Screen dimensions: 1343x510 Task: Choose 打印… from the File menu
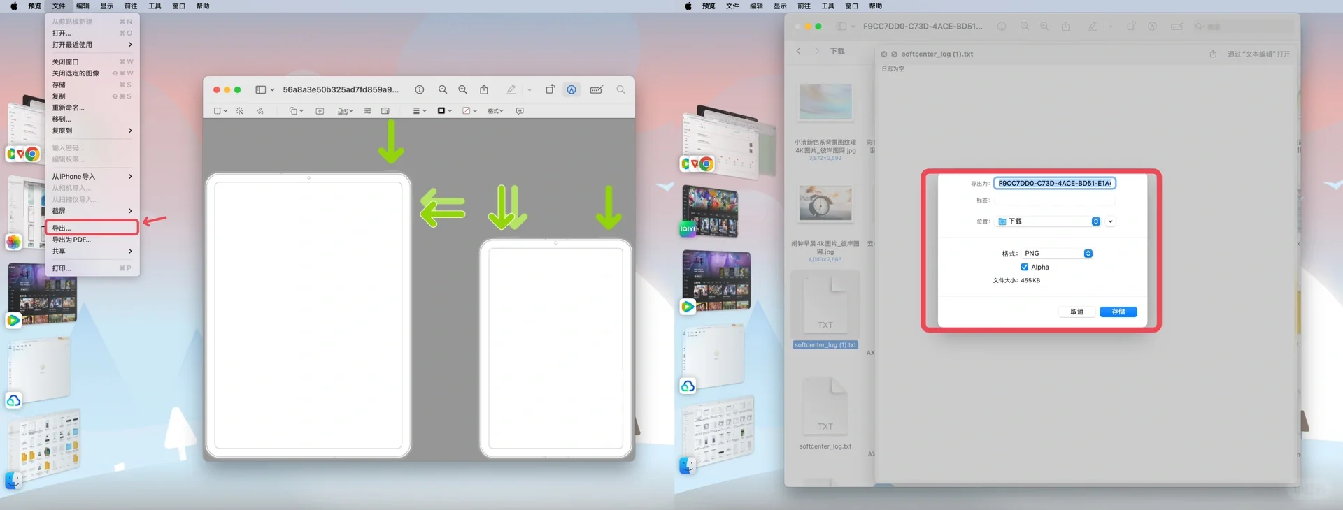tap(92, 268)
